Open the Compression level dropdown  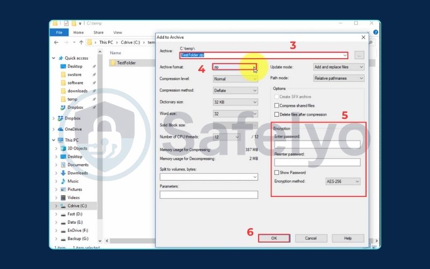[x=235, y=79]
